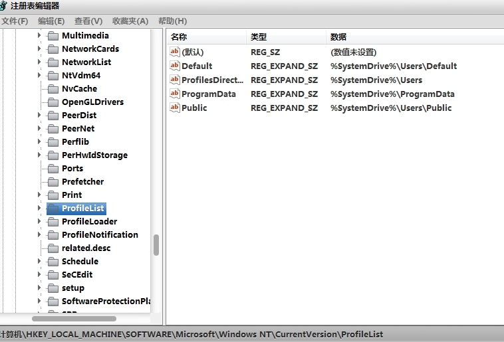Open the 文件(F) menu

click(x=15, y=21)
